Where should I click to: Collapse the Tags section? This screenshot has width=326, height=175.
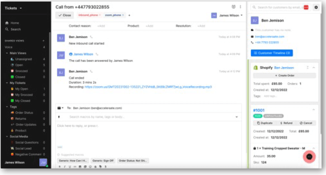click(x=7, y=107)
